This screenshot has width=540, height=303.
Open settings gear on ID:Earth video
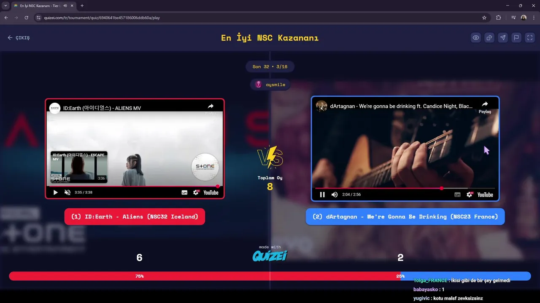[196, 192]
